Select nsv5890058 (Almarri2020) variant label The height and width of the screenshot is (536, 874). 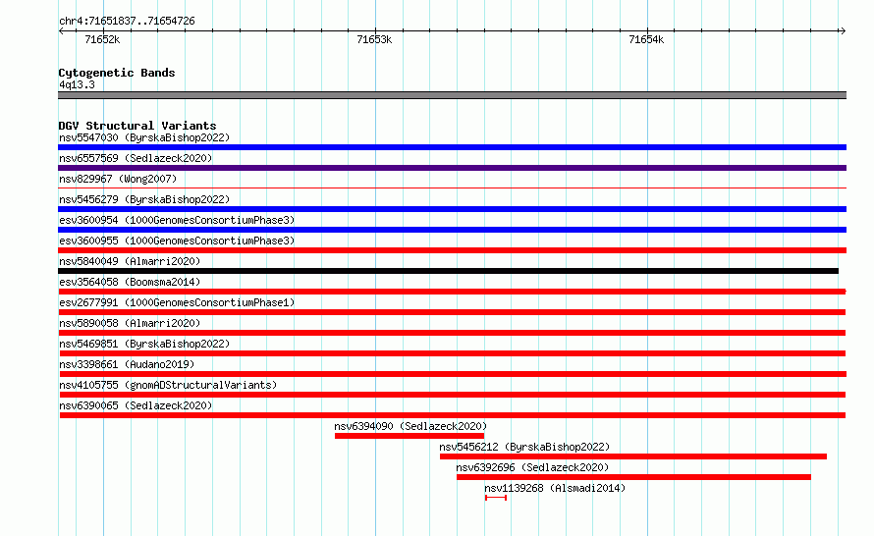click(x=130, y=323)
